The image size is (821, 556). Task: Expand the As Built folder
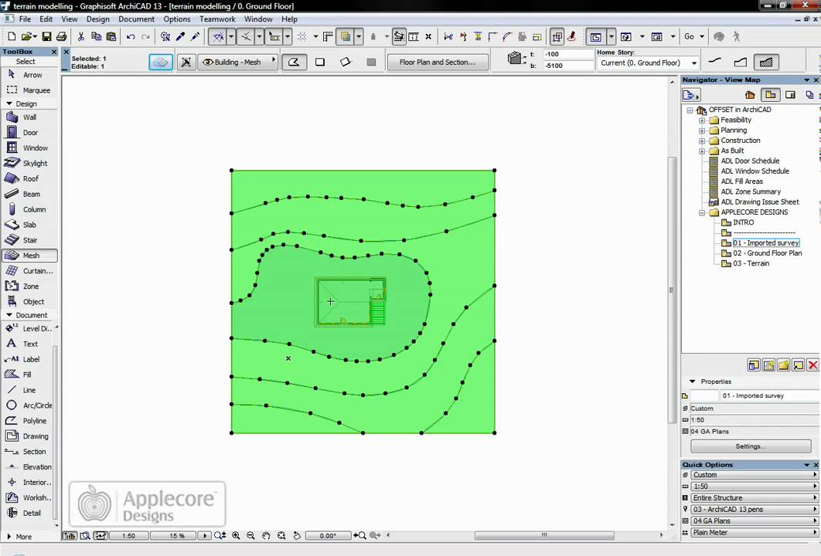click(x=702, y=151)
